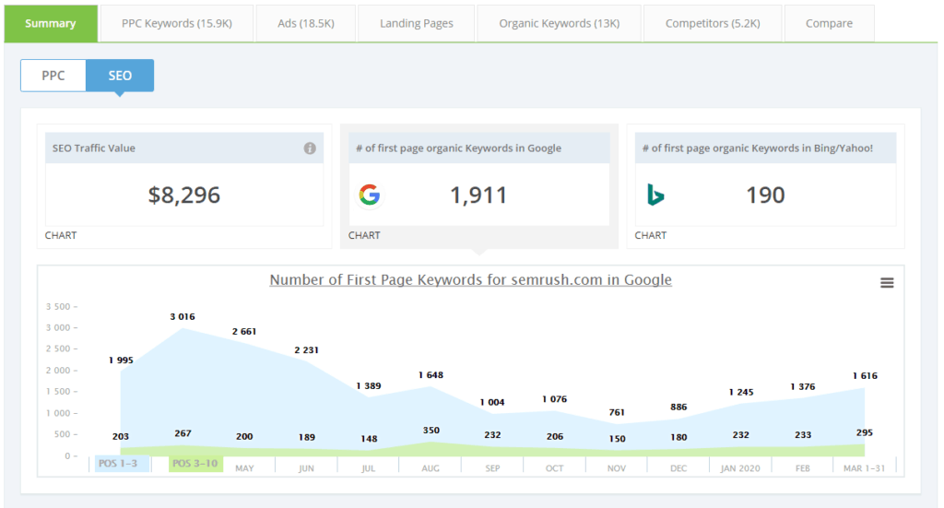The height and width of the screenshot is (508, 944).
Task: Click the chart title about semrush.com in Google
Action: (471, 280)
